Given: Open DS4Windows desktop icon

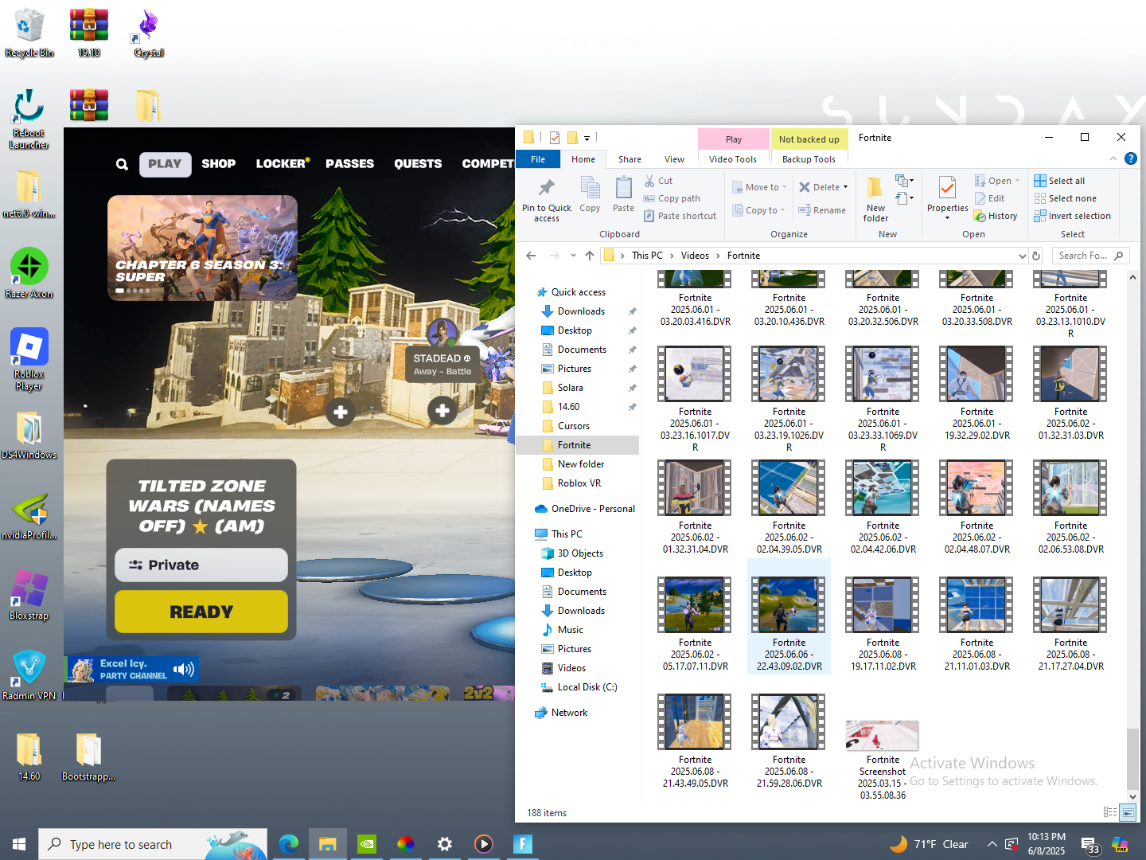Looking at the screenshot, I should click(29, 436).
